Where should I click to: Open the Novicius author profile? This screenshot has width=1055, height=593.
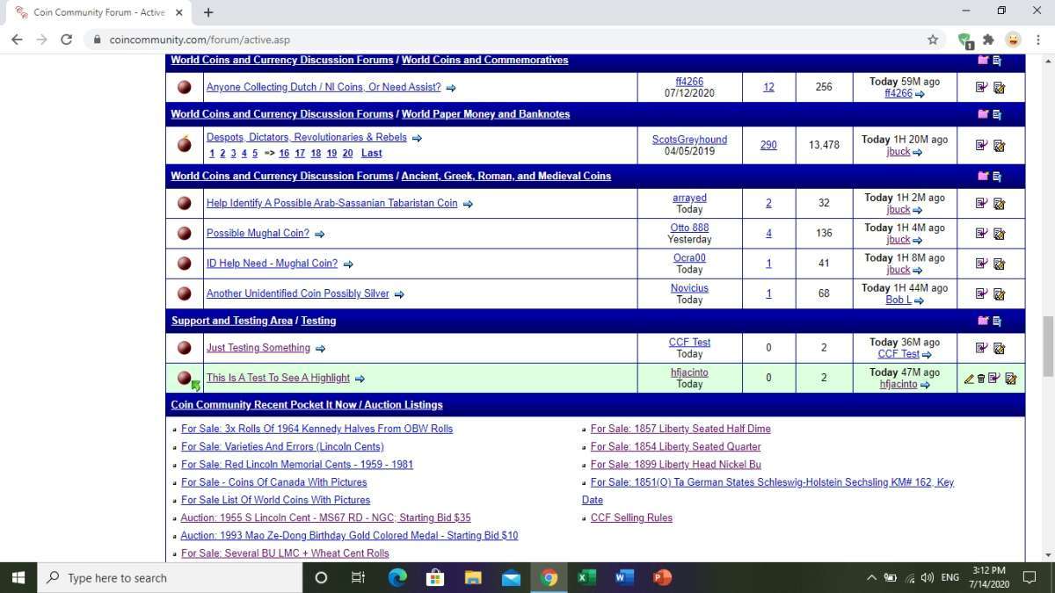(x=689, y=288)
